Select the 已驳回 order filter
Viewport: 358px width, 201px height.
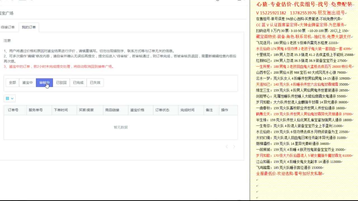[61, 82]
